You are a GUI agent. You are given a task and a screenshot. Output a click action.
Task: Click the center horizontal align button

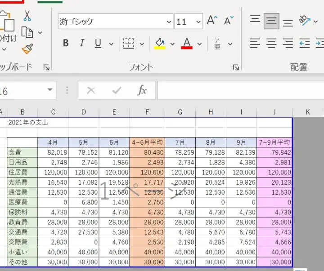pyautogui.click(x=271, y=44)
